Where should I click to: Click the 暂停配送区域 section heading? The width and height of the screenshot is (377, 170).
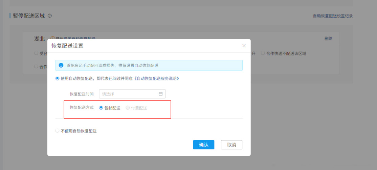pyautogui.click(x=29, y=16)
